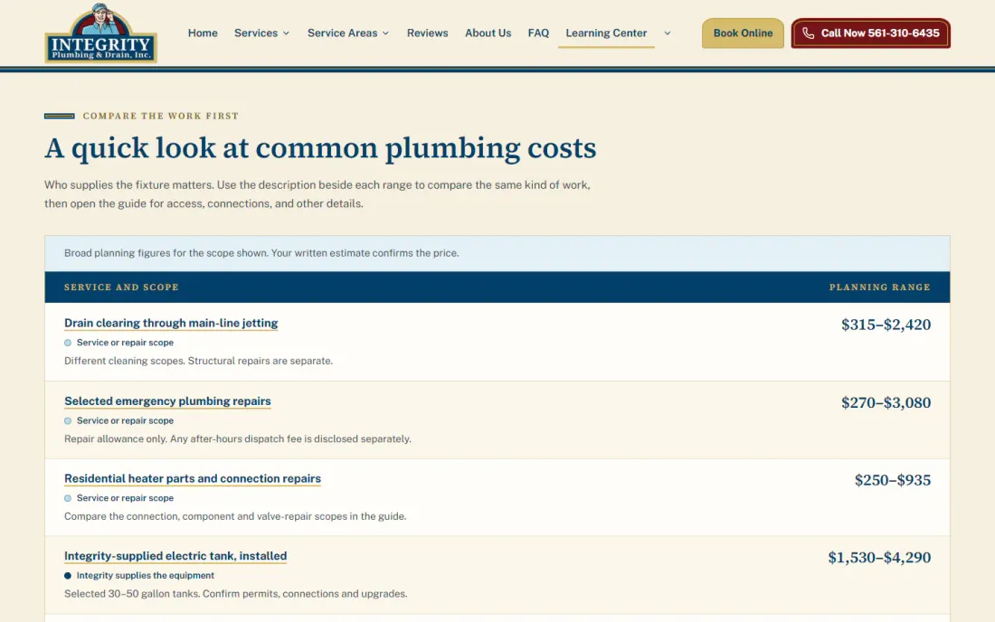Open the Reviews page
995x622 pixels.
coord(427,33)
